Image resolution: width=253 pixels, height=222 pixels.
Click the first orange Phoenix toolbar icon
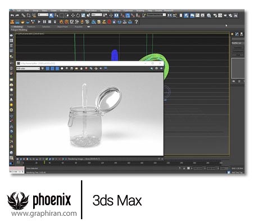pyautogui.click(x=12, y=22)
